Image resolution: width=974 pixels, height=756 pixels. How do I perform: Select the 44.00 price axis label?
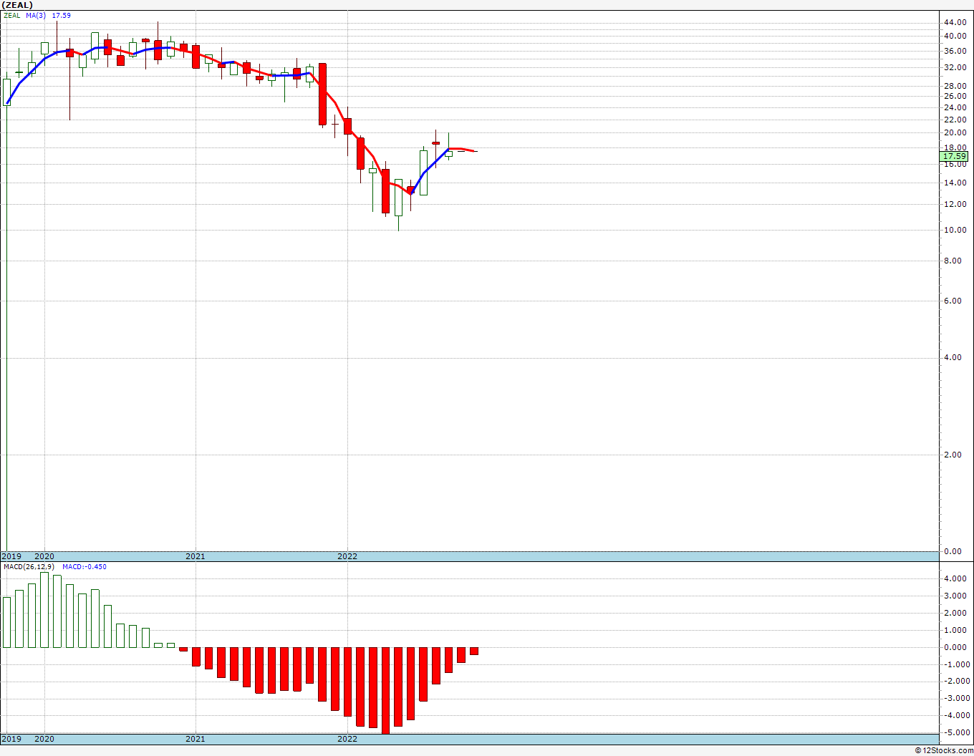pos(955,22)
